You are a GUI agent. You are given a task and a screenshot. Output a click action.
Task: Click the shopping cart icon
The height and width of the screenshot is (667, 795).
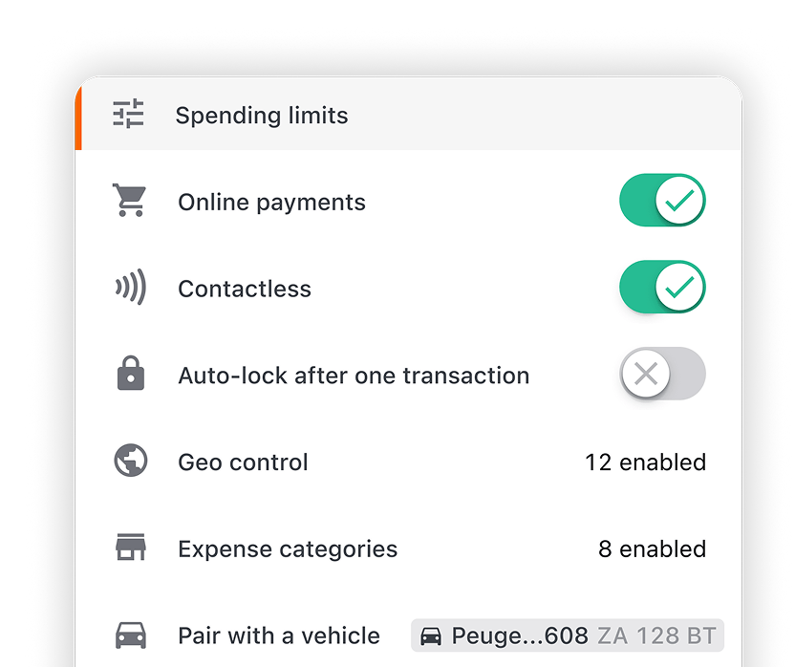pos(129,201)
